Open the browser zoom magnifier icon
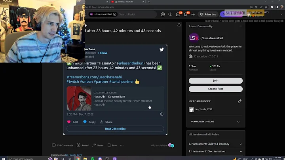 click(x=256, y=7)
